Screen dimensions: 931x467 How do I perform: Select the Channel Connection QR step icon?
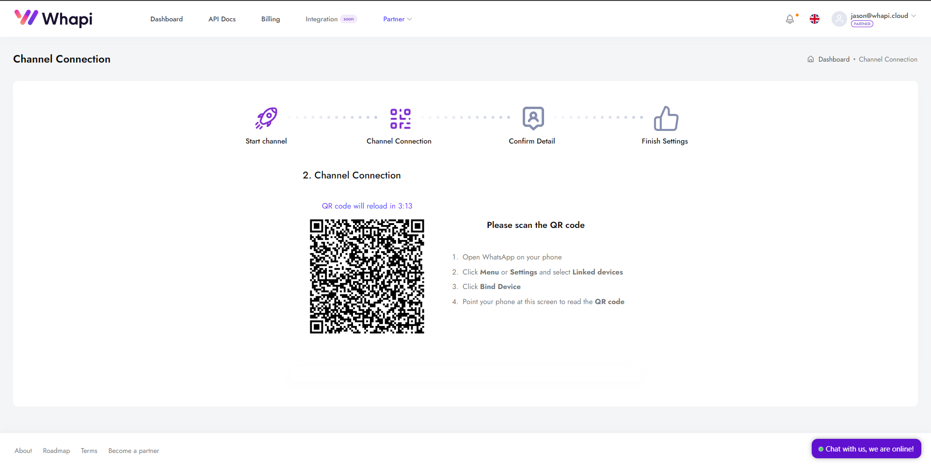tap(400, 118)
